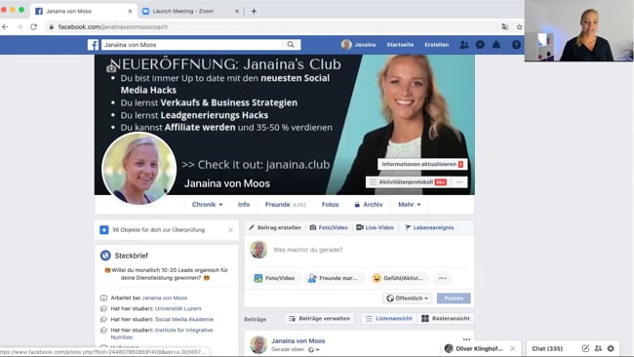Image resolution: width=634 pixels, height=357 pixels.
Task: Dismiss the 36 Objekte review notice
Action: (x=230, y=229)
